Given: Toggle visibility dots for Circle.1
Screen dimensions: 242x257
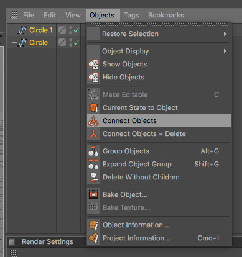Looking at the screenshot, I should point(70,30).
